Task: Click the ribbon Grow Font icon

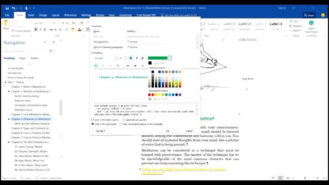Action: coord(63,23)
